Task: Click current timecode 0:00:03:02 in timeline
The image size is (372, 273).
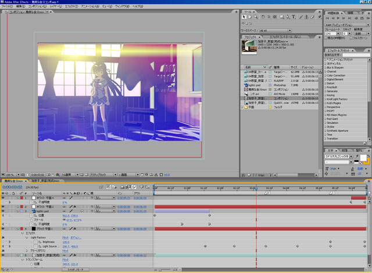Action: pos(12,187)
